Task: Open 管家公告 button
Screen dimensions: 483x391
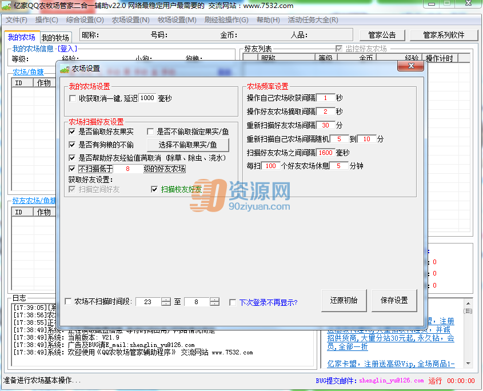Action: [x=382, y=35]
